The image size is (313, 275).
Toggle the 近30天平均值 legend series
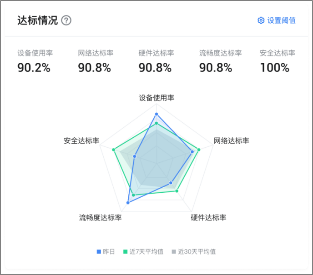coord(194,252)
